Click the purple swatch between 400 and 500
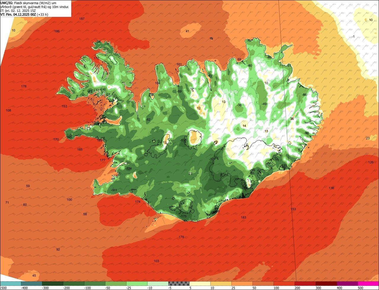 pos(347,283)
